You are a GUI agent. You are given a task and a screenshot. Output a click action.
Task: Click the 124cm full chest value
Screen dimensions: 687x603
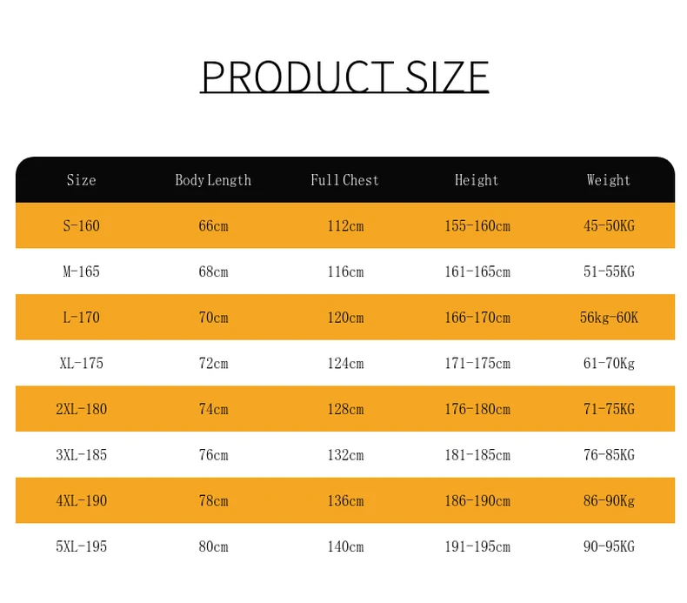(x=345, y=363)
